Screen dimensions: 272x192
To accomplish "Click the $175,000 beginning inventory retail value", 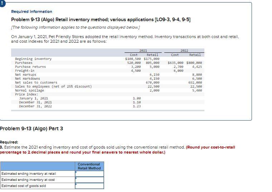I will tap(151, 59).
